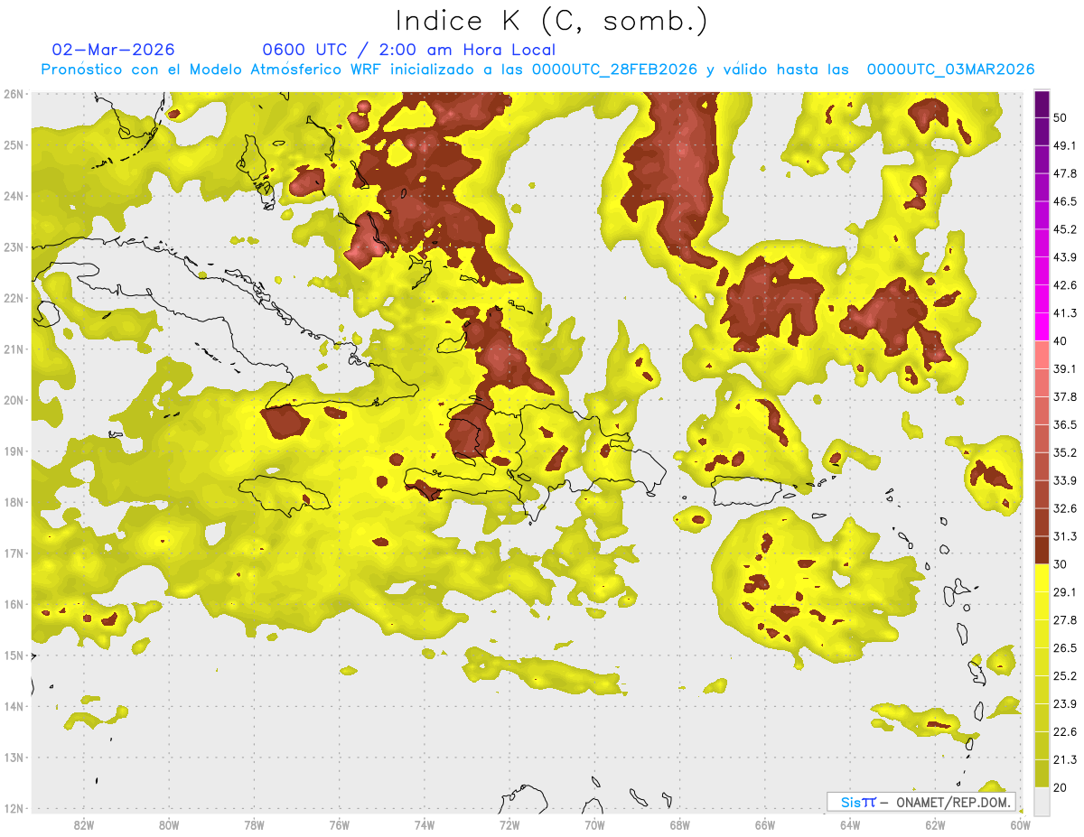This screenshot has height=837, width=1084.
Task: Click the gray swatch below 20 on legend
Action: (x=1042, y=801)
